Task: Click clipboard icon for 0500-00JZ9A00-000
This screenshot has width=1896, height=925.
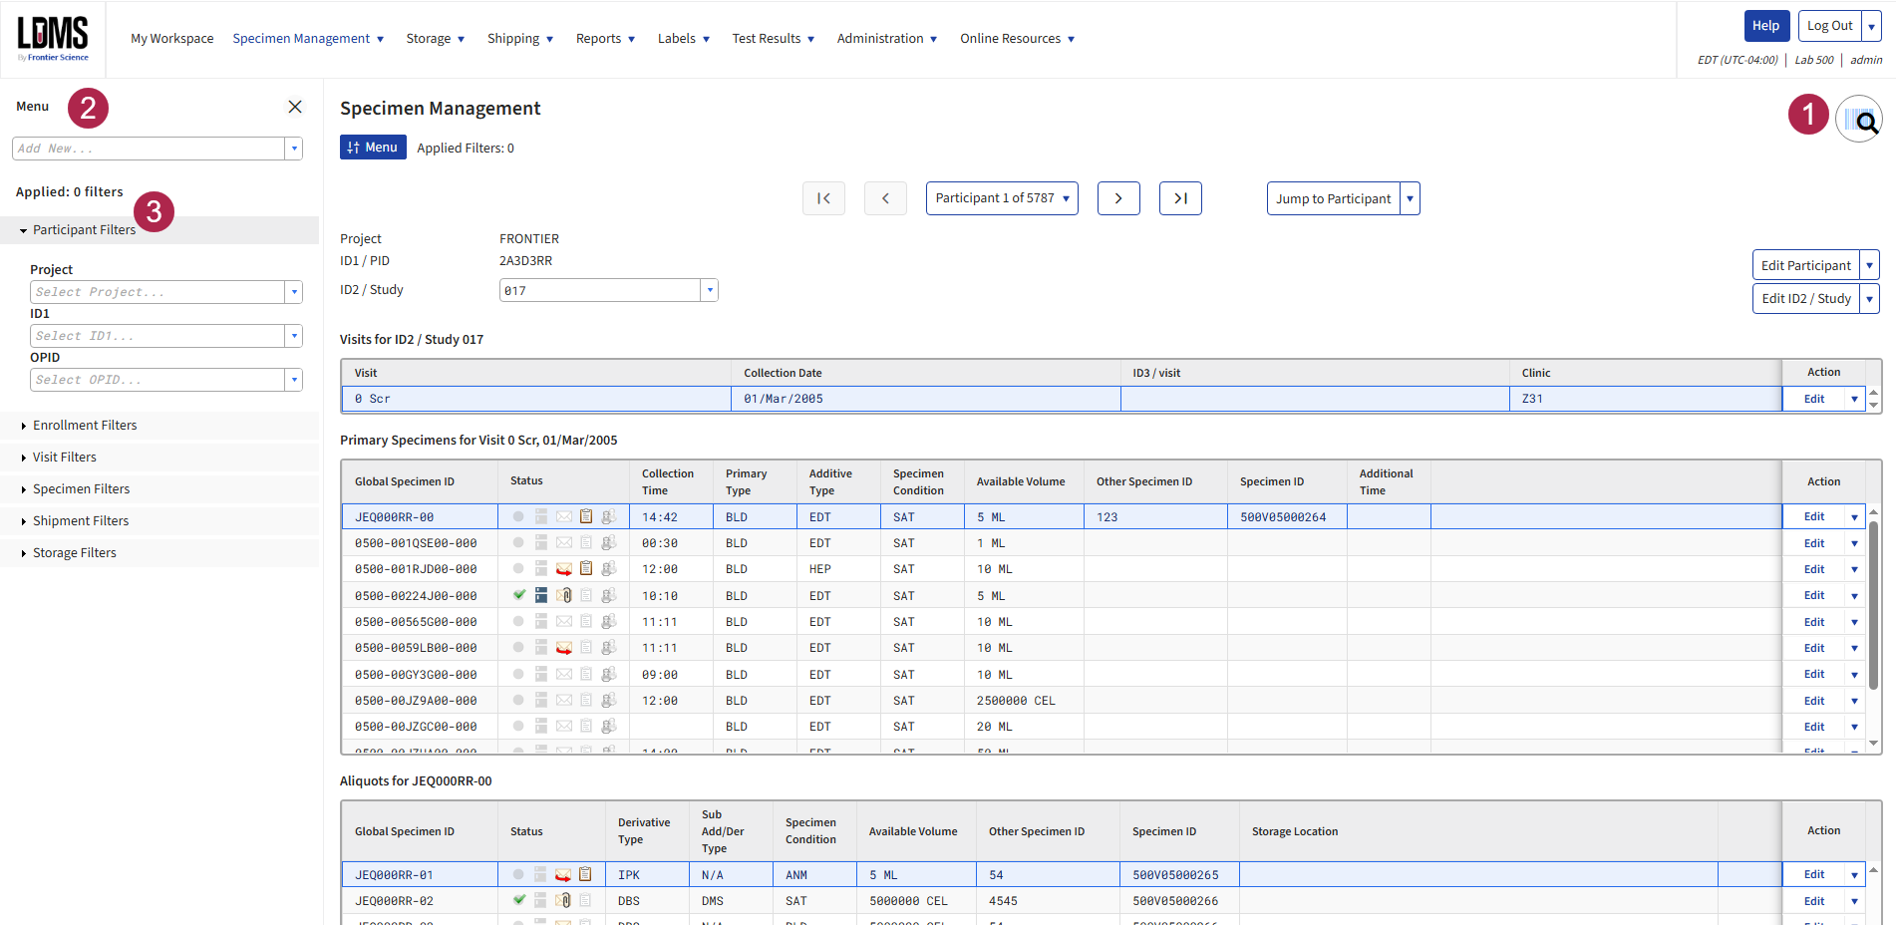Action: [586, 700]
